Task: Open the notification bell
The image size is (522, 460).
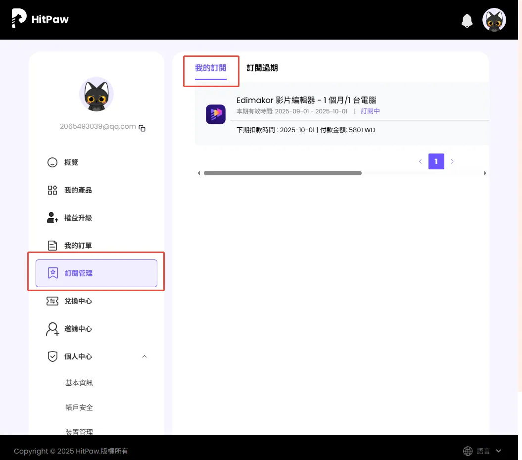Action: point(467,20)
